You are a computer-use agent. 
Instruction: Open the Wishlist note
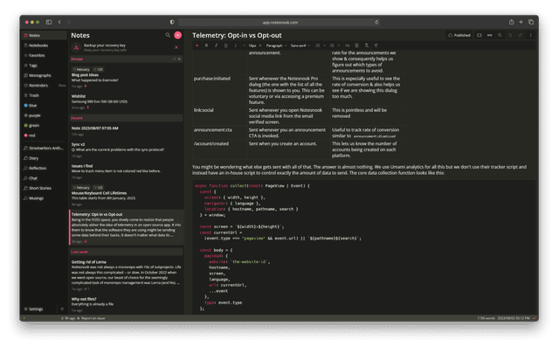click(x=126, y=101)
